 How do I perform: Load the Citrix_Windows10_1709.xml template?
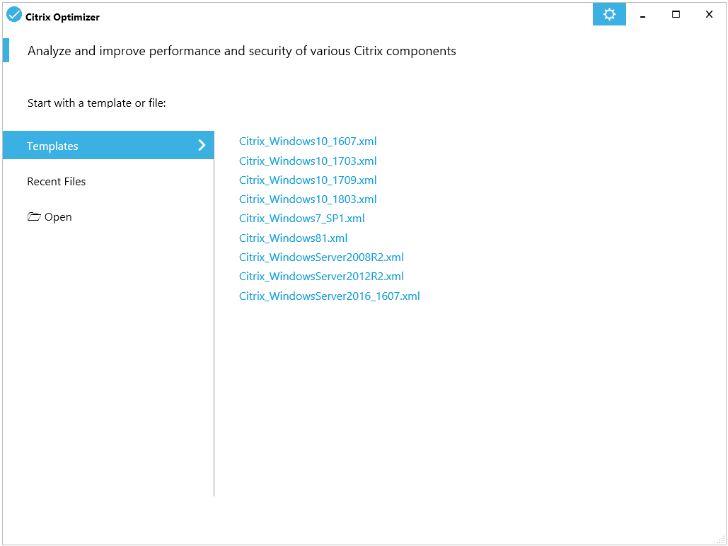click(x=308, y=180)
